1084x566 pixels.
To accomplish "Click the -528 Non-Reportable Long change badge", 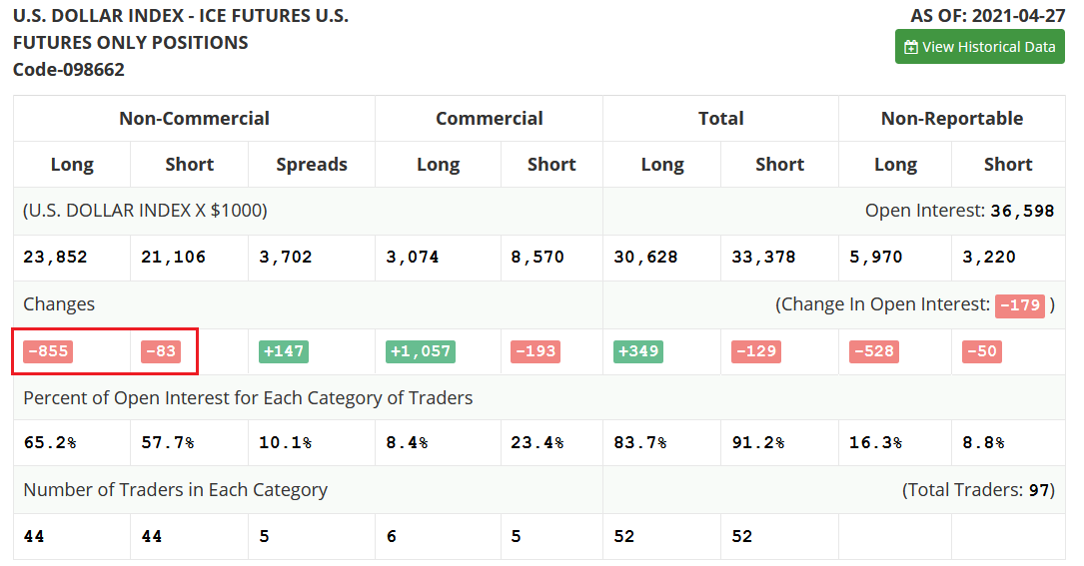I will [873, 351].
